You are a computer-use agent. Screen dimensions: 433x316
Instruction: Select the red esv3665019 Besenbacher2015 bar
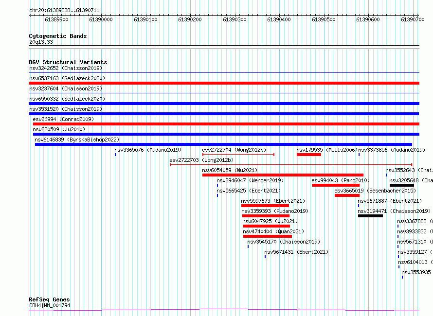(x=347, y=195)
